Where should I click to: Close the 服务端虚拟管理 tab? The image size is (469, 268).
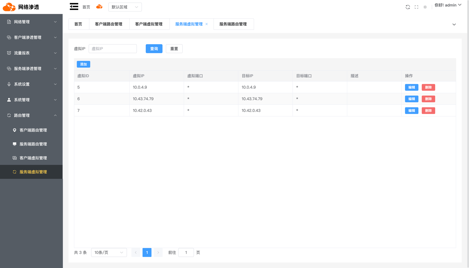tap(207, 24)
